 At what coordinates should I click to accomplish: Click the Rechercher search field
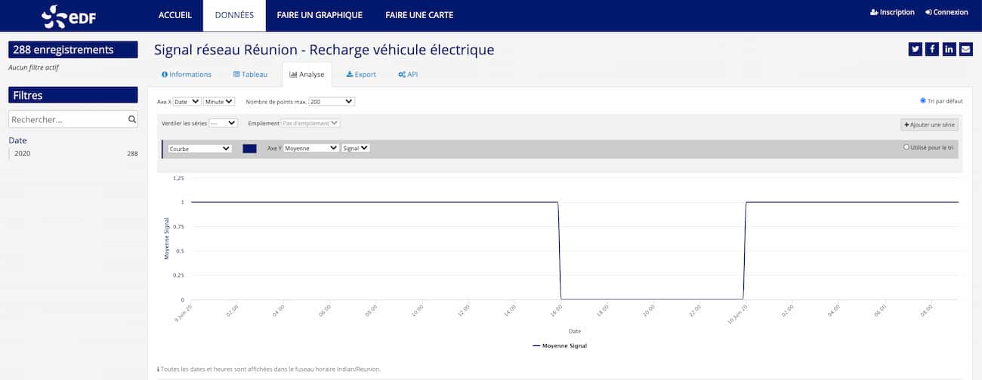(x=66, y=119)
